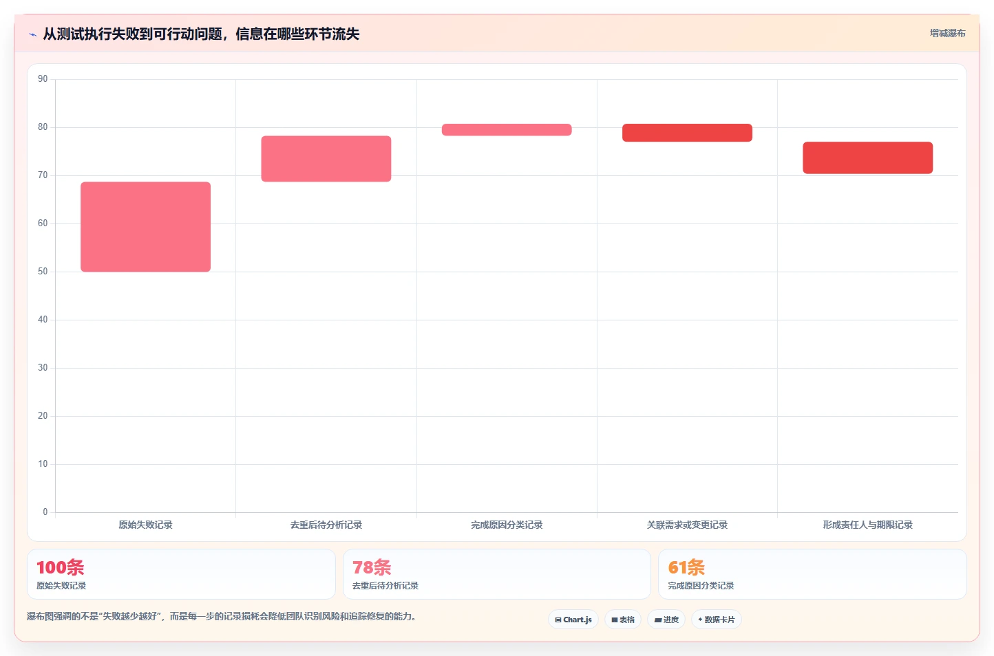Click the 数据卡片 tag pill
The height and width of the screenshot is (656, 994).
[x=717, y=620]
